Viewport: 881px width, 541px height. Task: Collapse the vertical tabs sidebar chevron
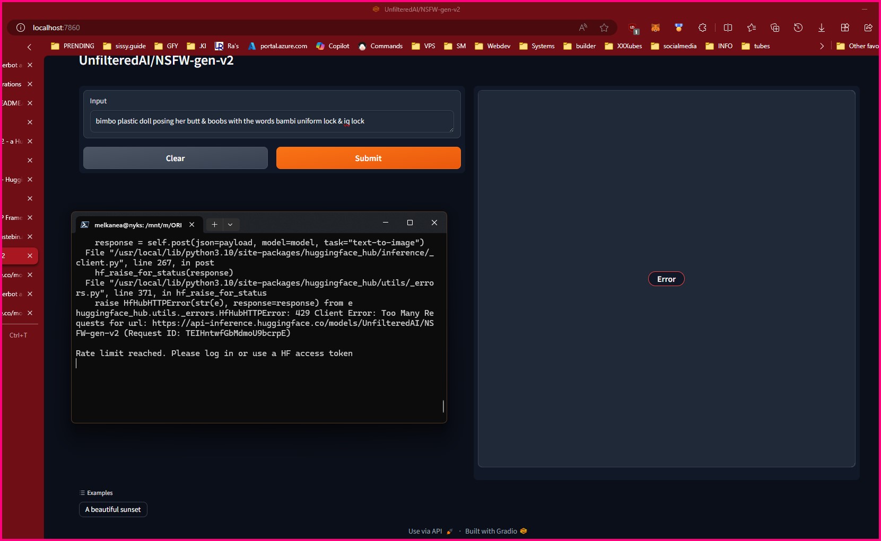(x=29, y=47)
